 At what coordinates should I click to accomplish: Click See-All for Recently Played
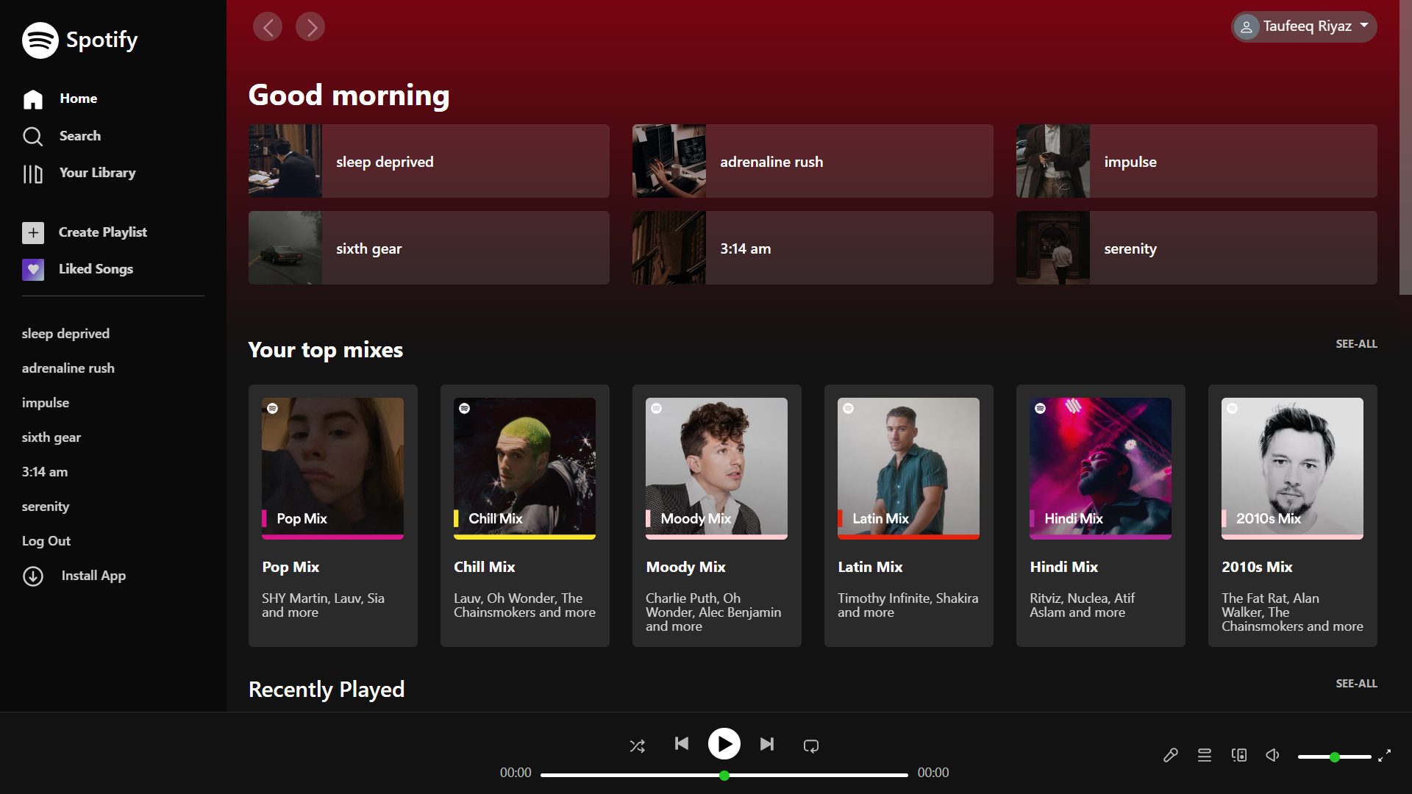(1356, 684)
